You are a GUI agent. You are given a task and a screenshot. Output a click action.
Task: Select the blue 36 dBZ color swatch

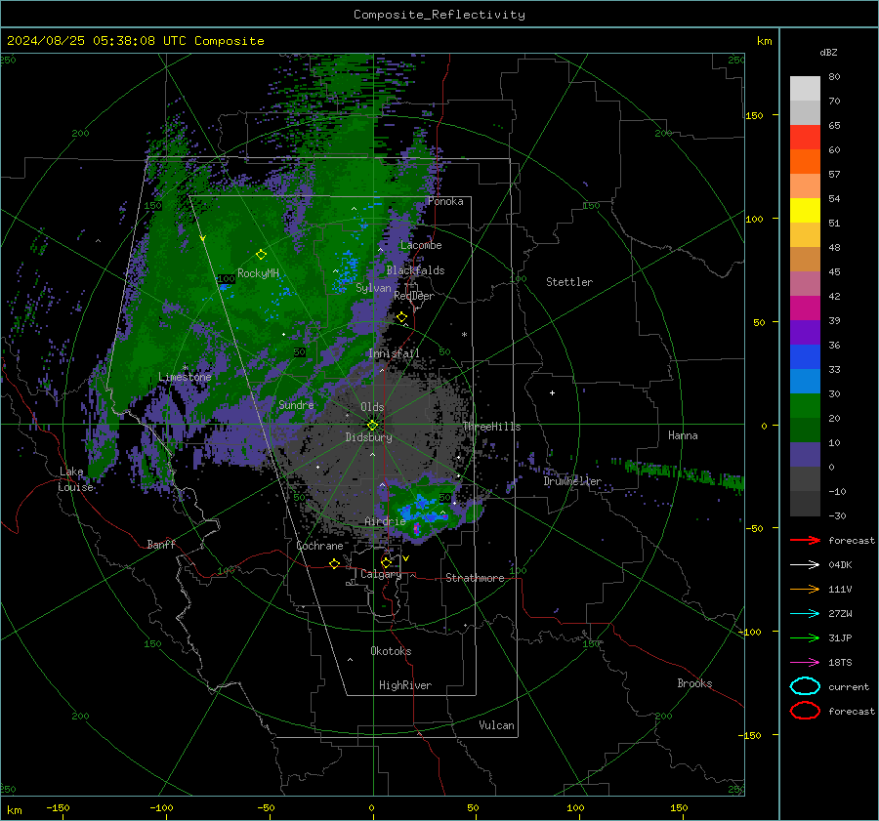click(x=805, y=357)
